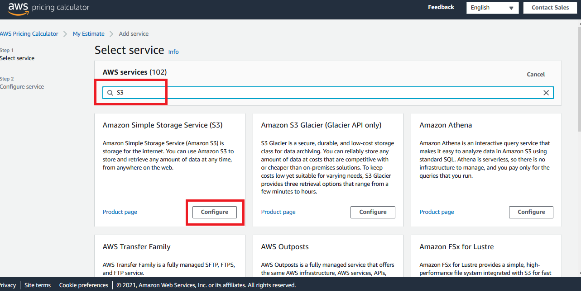
Task: Clear the S3 search with X icon
Action: point(546,93)
